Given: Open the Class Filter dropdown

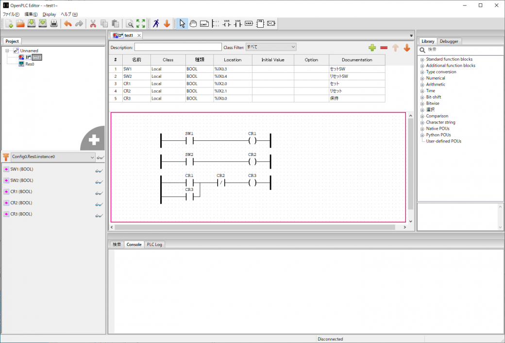Looking at the screenshot, I should pos(270,47).
